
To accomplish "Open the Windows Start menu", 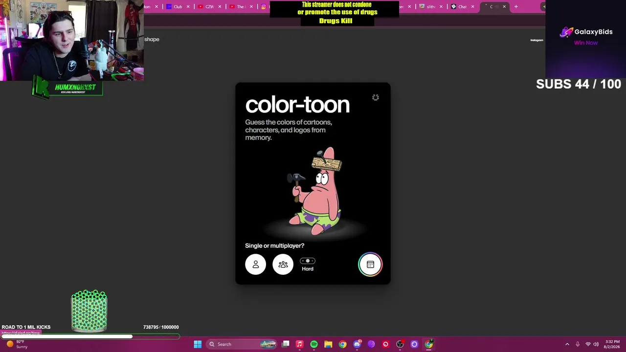I will pos(198,344).
